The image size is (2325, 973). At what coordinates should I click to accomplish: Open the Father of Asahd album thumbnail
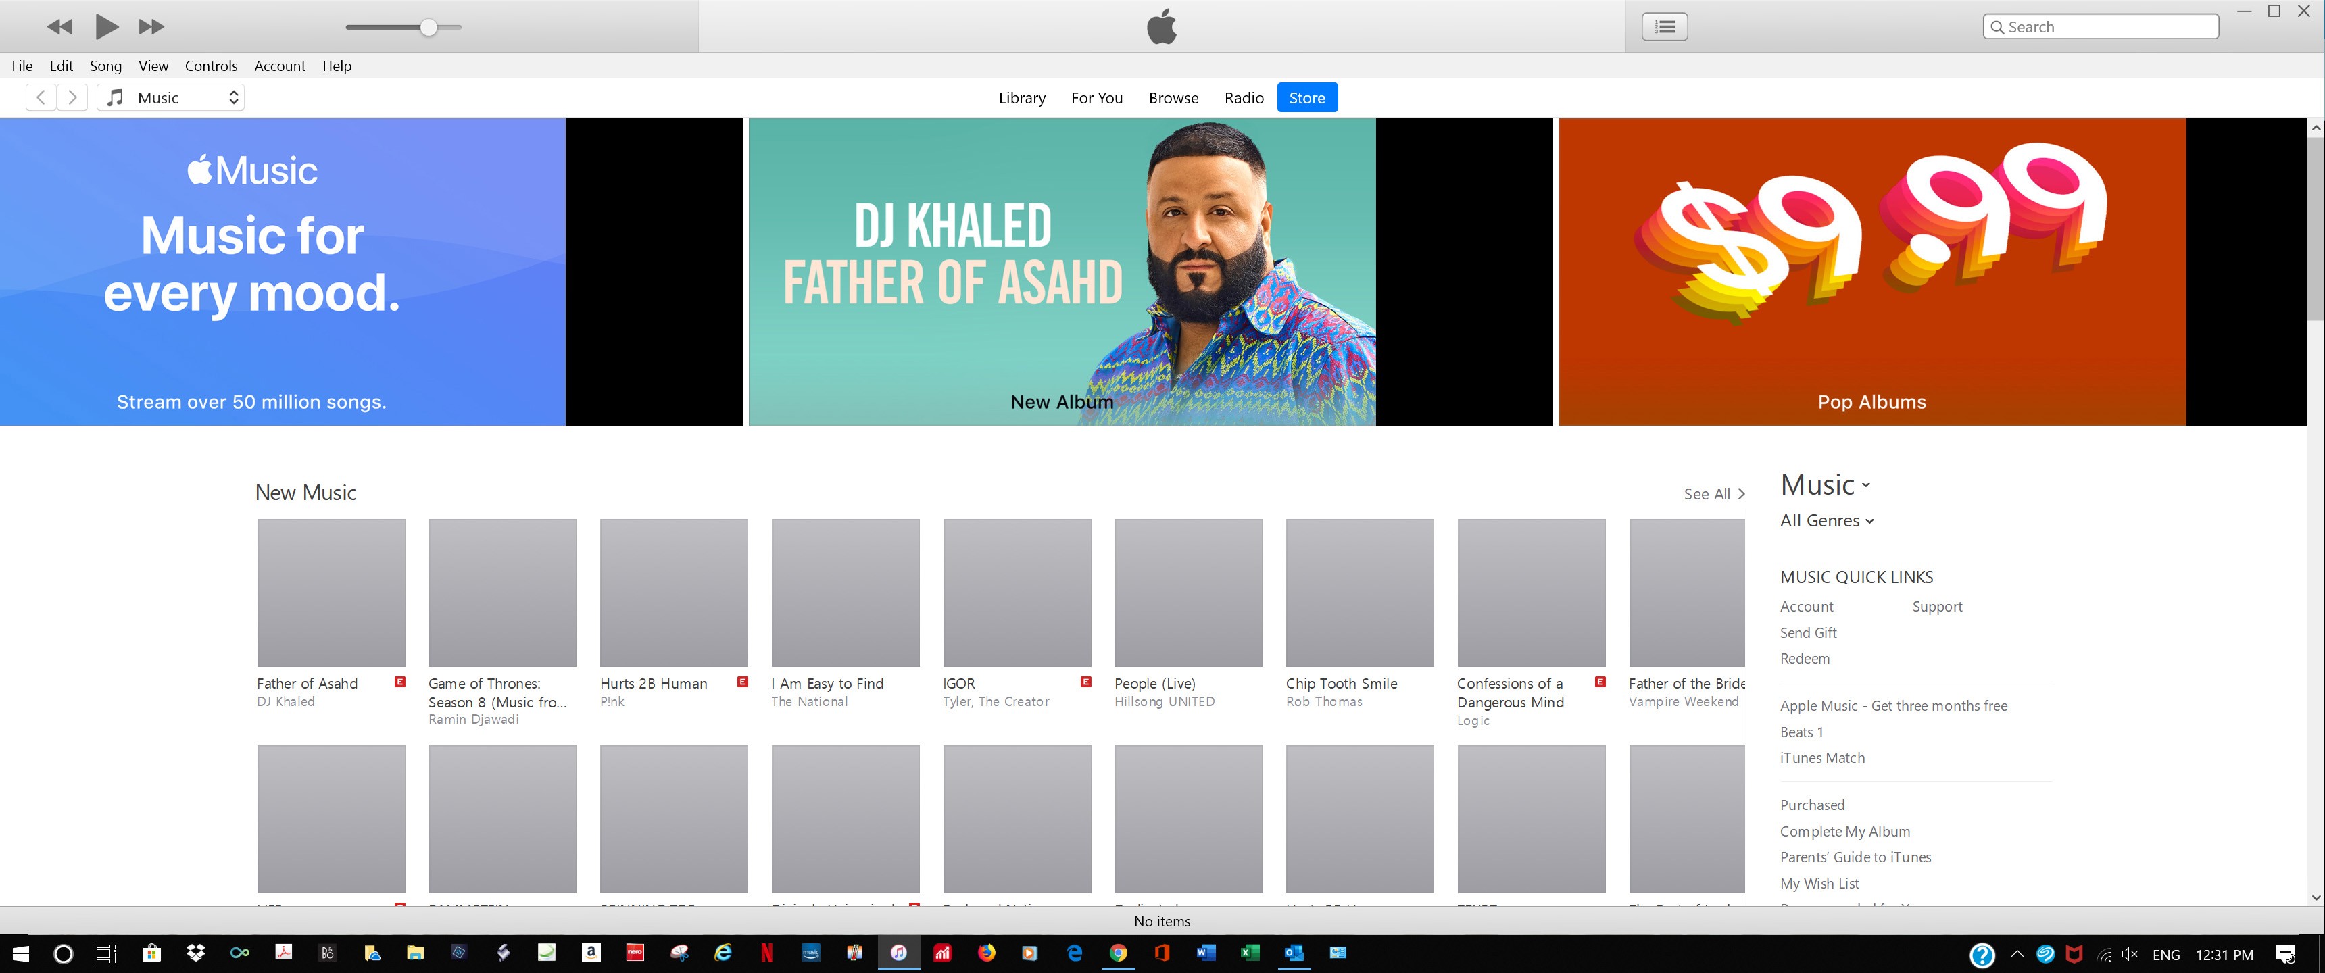[x=331, y=592]
